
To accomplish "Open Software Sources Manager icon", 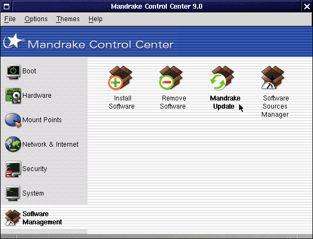I will tap(273, 78).
